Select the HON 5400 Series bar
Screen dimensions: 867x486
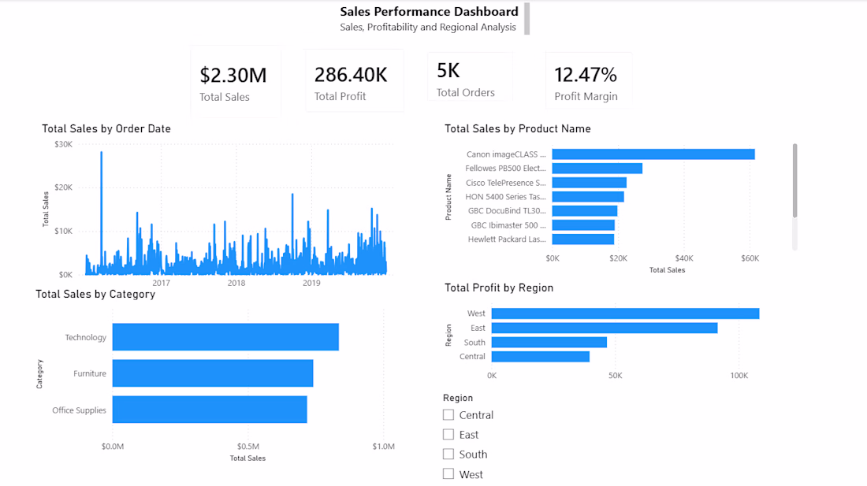[588, 197]
